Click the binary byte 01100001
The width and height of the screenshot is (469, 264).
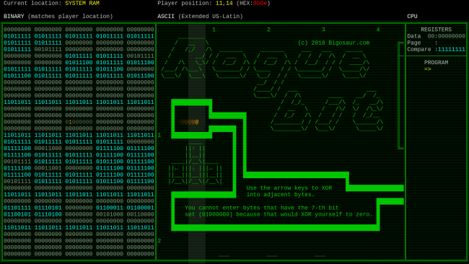click(x=140, y=208)
